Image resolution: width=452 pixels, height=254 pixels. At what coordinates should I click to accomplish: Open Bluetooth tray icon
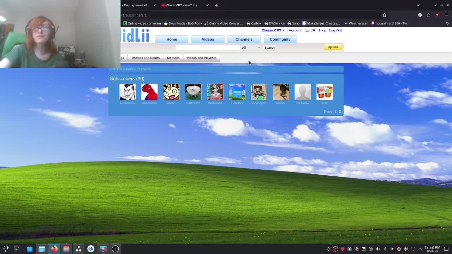385,249
